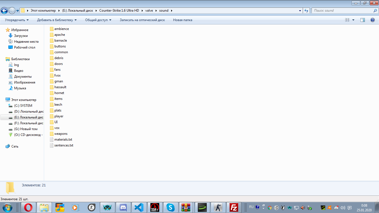Open Недавние места in the sidebar
Image resolution: width=379 pixels, height=213 pixels.
pos(26,42)
